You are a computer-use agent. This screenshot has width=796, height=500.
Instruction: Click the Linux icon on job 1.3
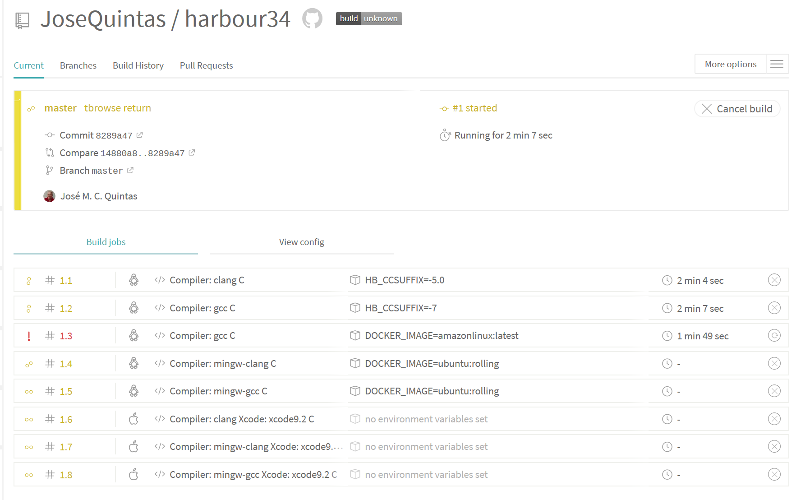[133, 336]
